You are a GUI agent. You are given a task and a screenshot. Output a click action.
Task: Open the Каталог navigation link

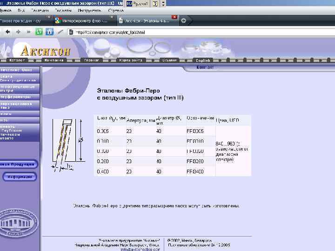(x=17, y=60)
